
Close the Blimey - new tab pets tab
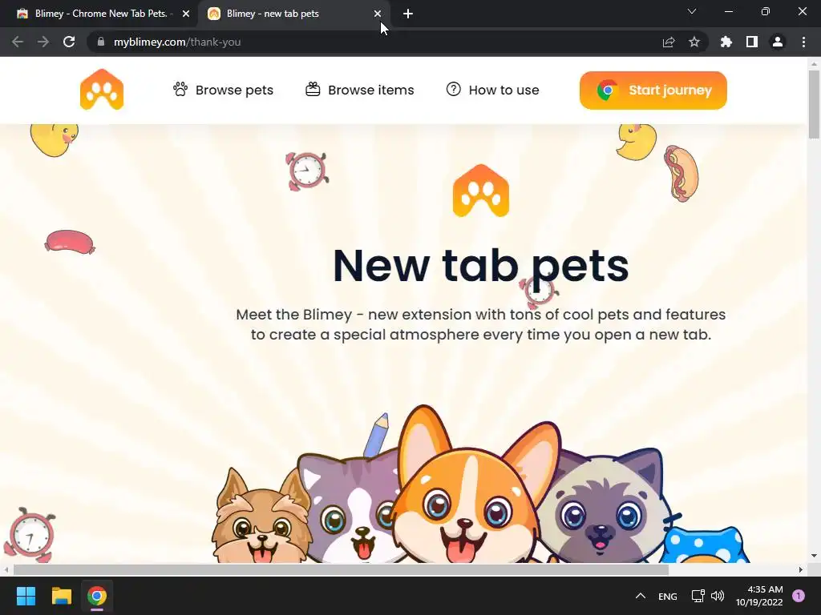coord(378,14)
